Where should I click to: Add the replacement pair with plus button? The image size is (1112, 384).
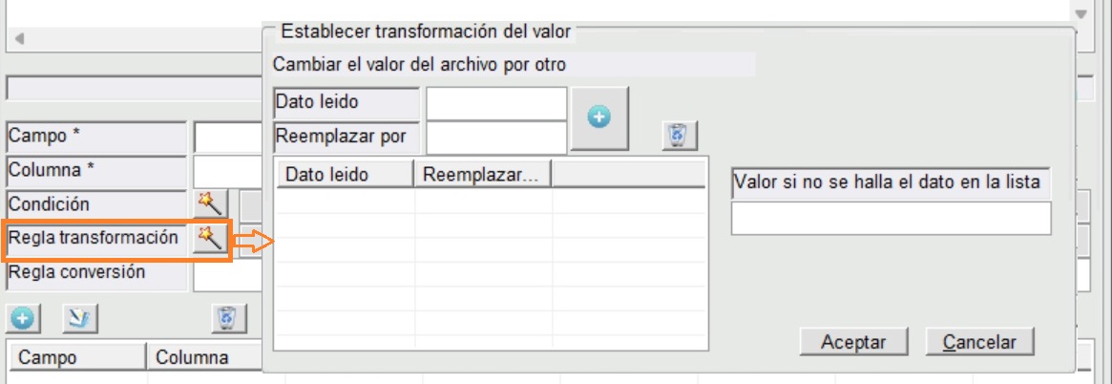pos(598,117)
